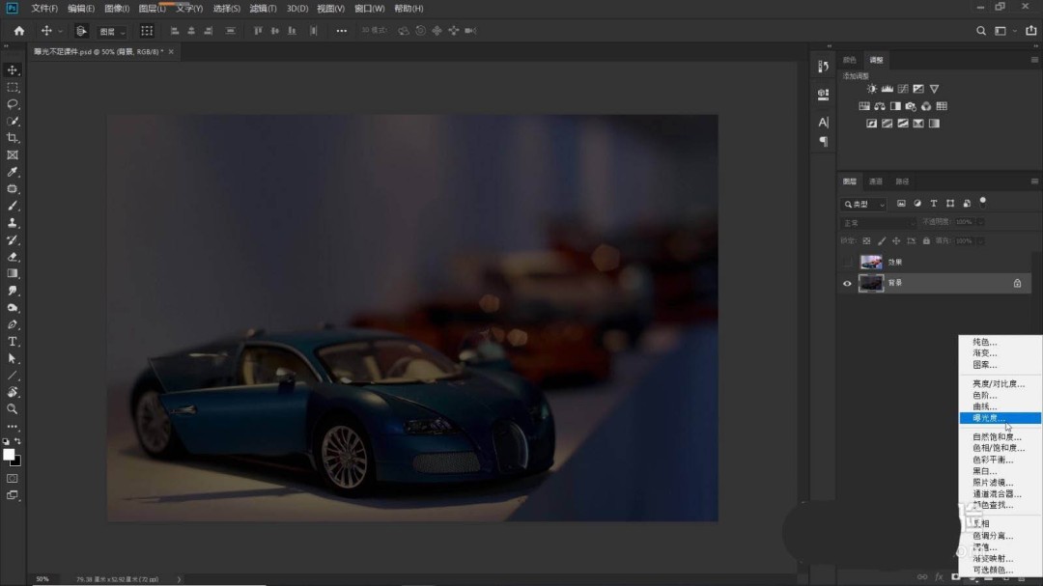Click the 曲线... menu entry
Viewport: 1043px width, 586px height.
tap(984, 406)
